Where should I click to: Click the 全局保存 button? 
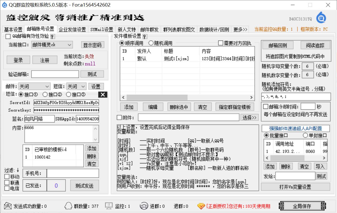(x=302, y=206)
